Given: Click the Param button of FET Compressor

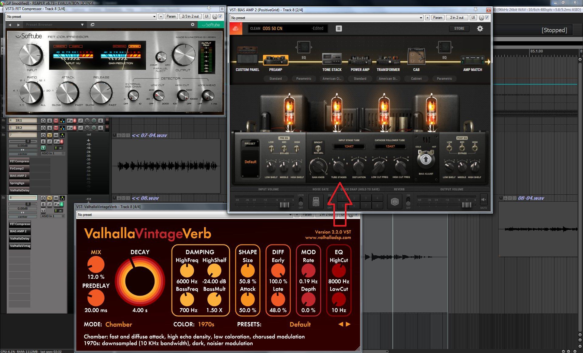Looking at the screenshot, I should (x=171, y=16).
